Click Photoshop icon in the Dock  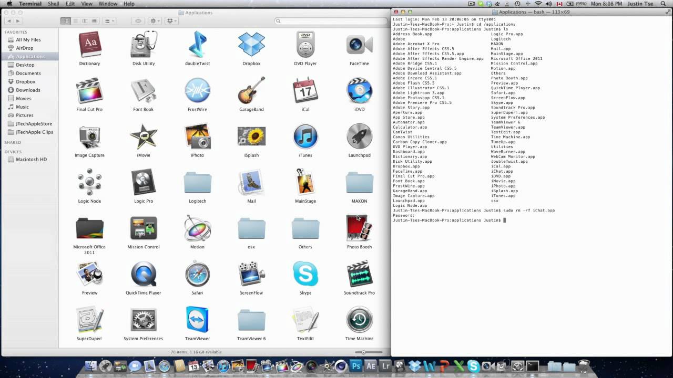(x=356, y=366)
